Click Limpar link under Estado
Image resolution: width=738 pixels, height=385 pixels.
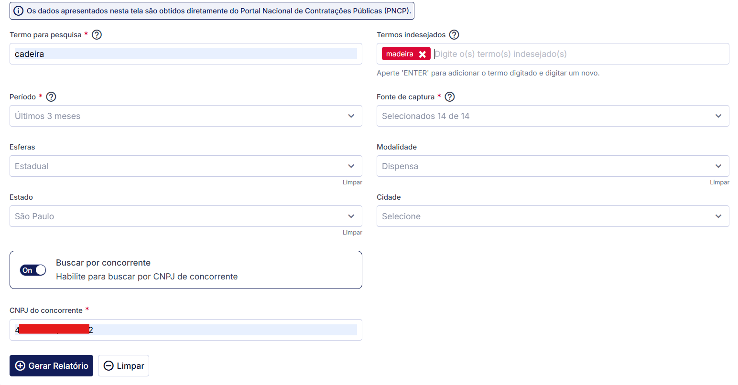tap(352, 233)
